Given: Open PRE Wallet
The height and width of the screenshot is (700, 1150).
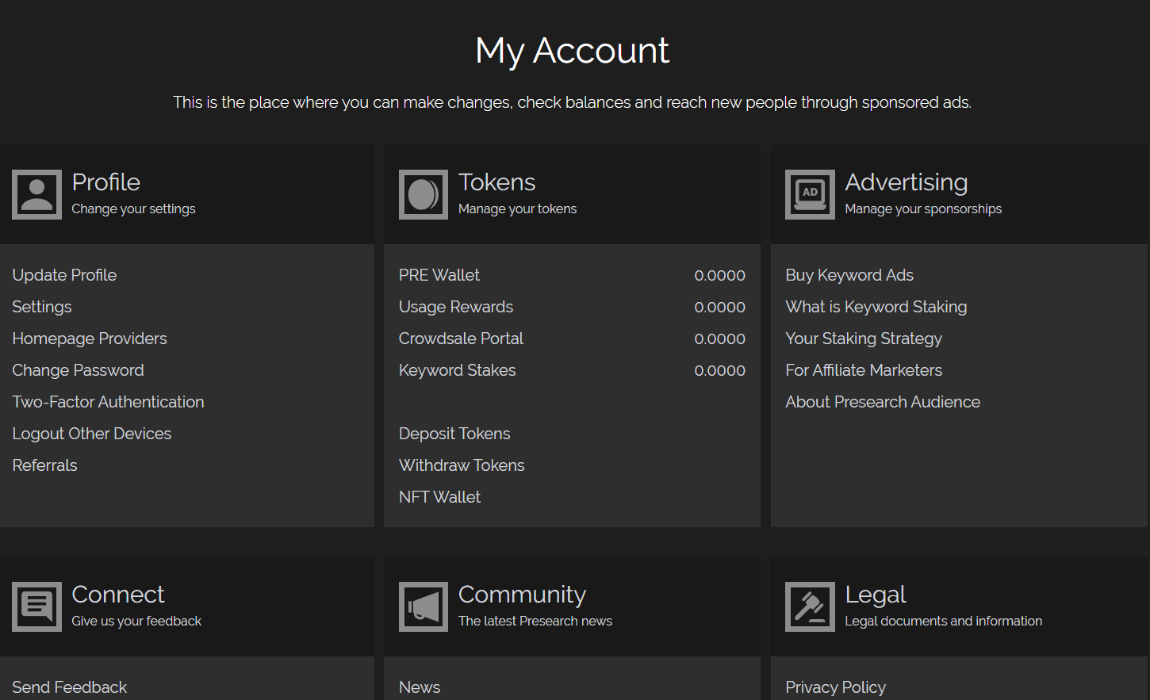Looking at the screenshot, I should (x=439, y=275).
